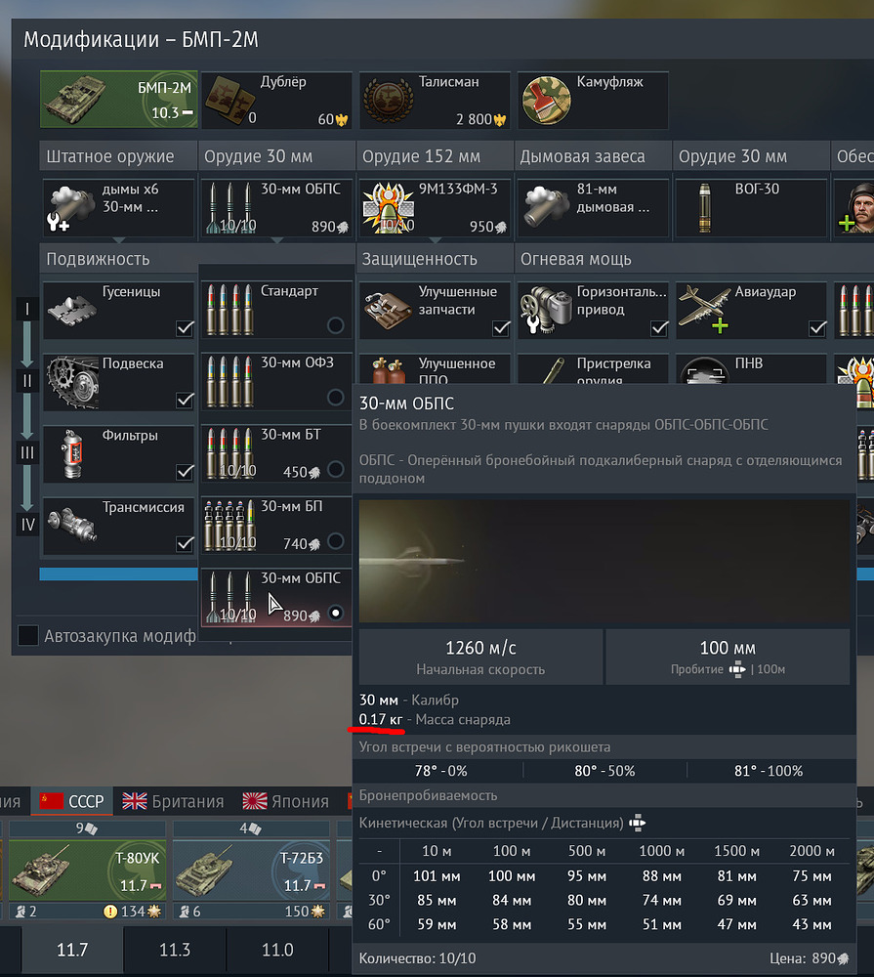Open the Т-72Б3 vehicle card
This screenshot has width=874, height=977.
pos(251,870)
